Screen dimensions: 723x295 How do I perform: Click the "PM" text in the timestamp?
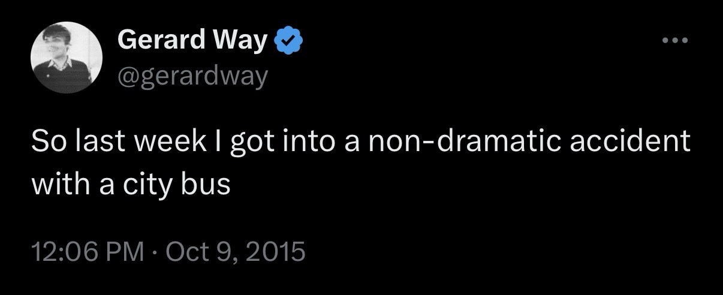tap(126, 251)
